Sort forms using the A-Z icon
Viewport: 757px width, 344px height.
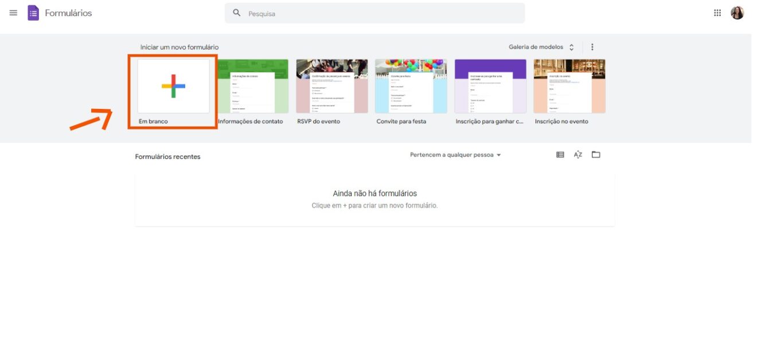[x=576, y=154]
